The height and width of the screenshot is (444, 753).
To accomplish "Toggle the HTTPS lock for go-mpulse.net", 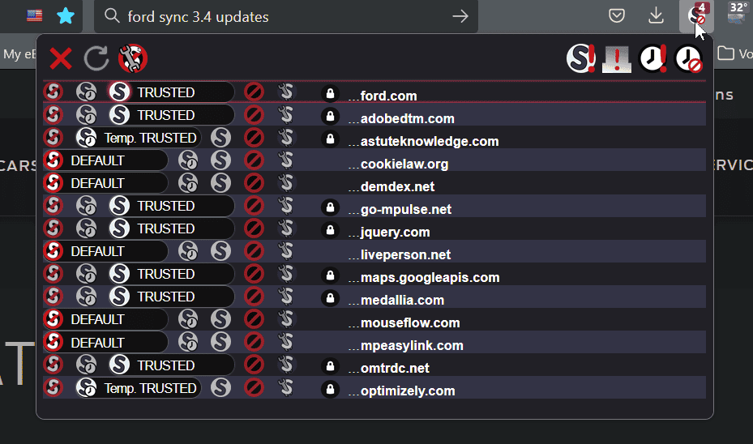I will (330, 207).
